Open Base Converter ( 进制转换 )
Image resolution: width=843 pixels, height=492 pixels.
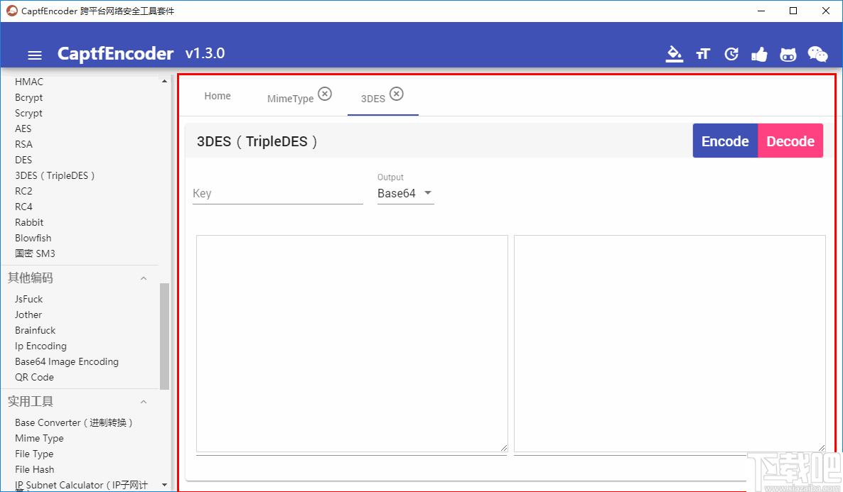point(74,422)
